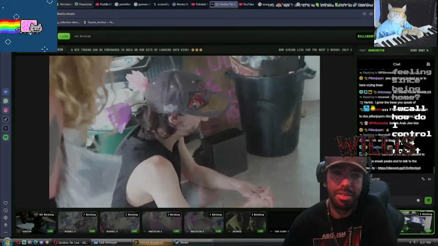Screen dimensions: 438x246
Task: Open sidebar settings gear icon
Action: coord(5,218)
